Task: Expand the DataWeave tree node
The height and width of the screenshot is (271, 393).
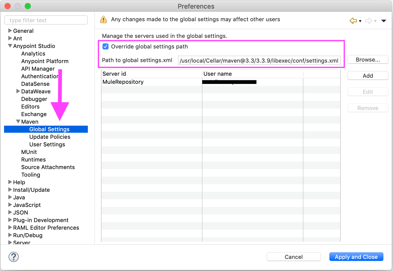Action: pos(18,91)
